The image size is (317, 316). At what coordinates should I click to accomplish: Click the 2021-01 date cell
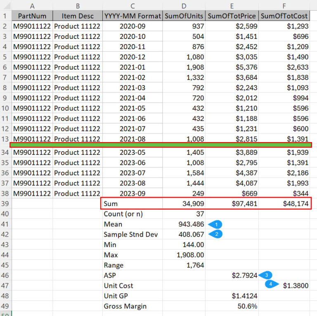pyautogui.click(x=132, y=67)
